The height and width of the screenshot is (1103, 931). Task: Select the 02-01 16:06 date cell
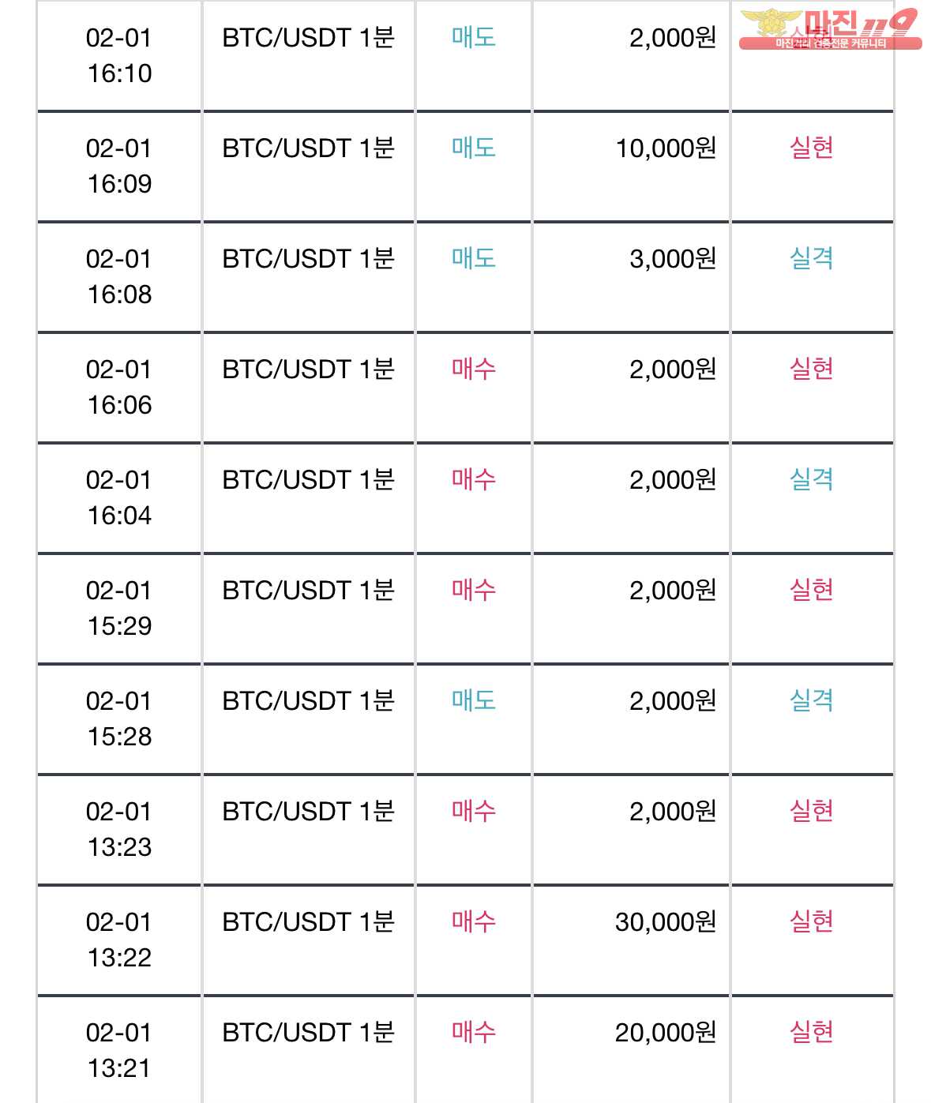click(x=119, y=387)
